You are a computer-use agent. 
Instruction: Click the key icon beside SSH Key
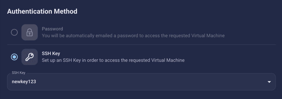29,57
